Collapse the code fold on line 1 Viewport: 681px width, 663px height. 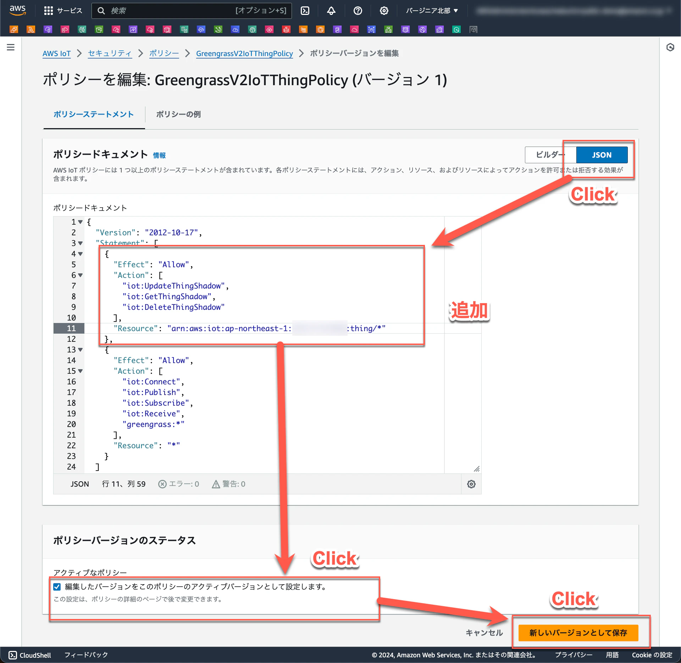81,222
